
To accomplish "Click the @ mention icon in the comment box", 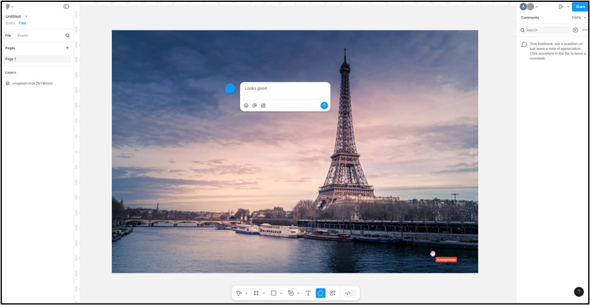I will click(x=254, y=105).
